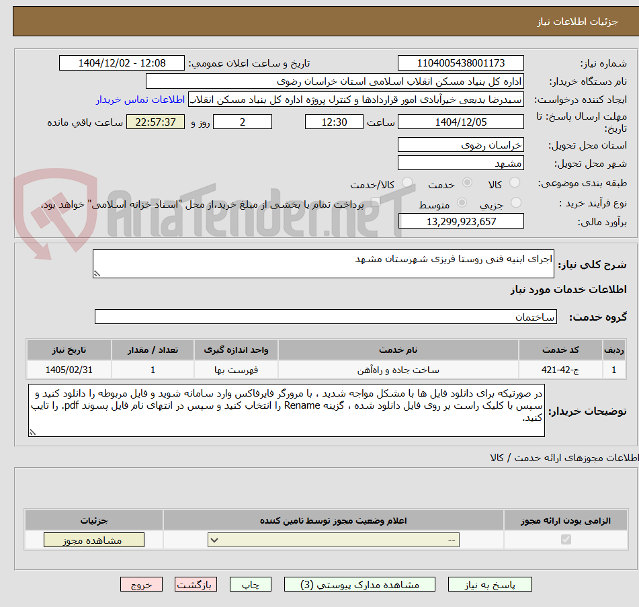Click the تعداد / مقدار column header
The height and width of the screenshot is (607, 639).
pos(153,350)
